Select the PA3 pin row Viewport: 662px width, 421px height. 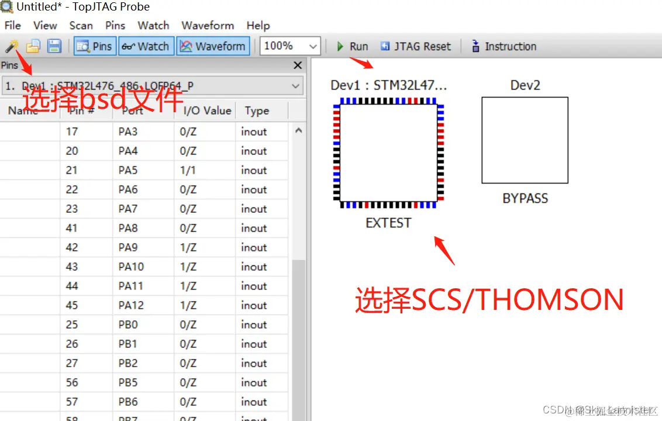(x=144, y=132)
